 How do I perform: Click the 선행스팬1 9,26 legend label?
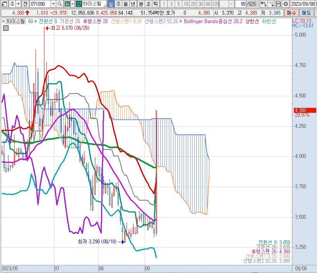[x=126, y=21]
